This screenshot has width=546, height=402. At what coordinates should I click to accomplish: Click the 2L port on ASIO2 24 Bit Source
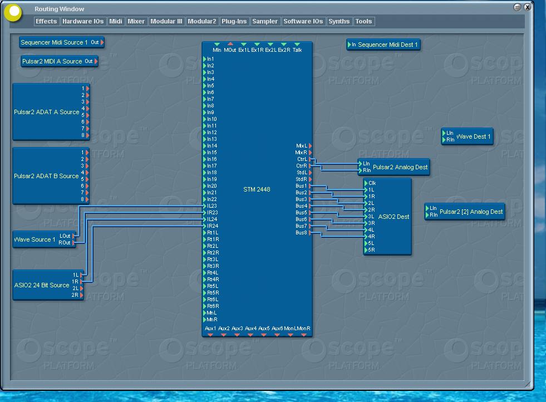point(81,288)
